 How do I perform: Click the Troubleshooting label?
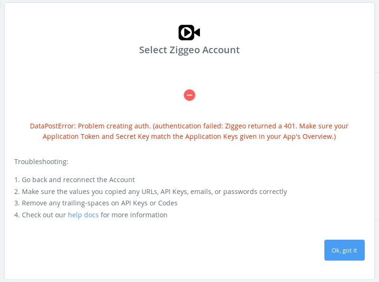pos(41,162)
